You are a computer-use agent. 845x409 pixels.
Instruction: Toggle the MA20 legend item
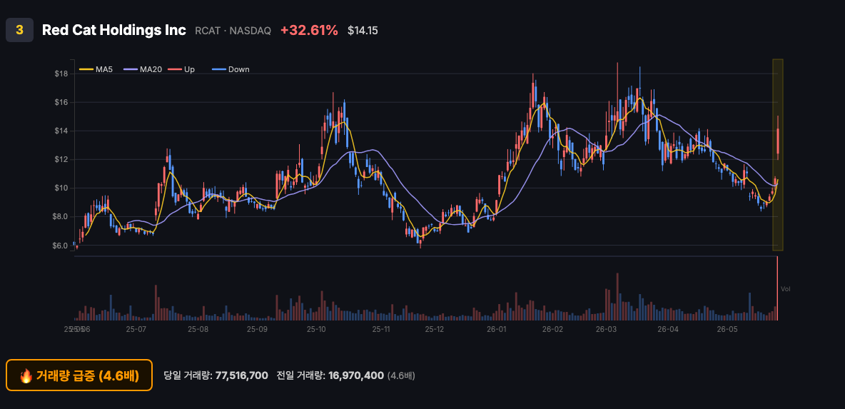[143, 69]
